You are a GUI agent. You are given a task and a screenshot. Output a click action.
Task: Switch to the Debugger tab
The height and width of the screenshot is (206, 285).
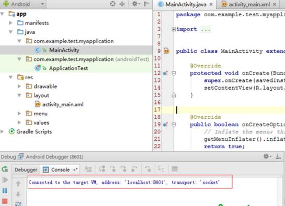[26, 169]
